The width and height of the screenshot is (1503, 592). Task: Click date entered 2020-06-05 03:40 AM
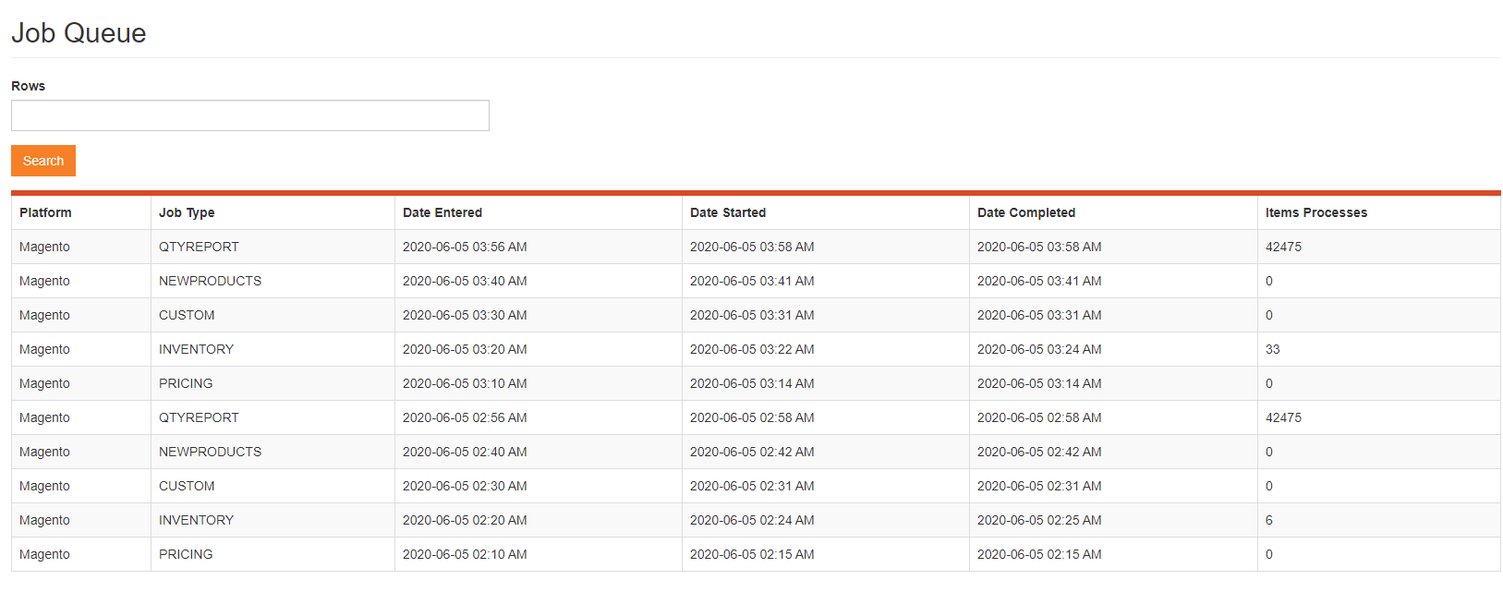(x=465, y=281)
